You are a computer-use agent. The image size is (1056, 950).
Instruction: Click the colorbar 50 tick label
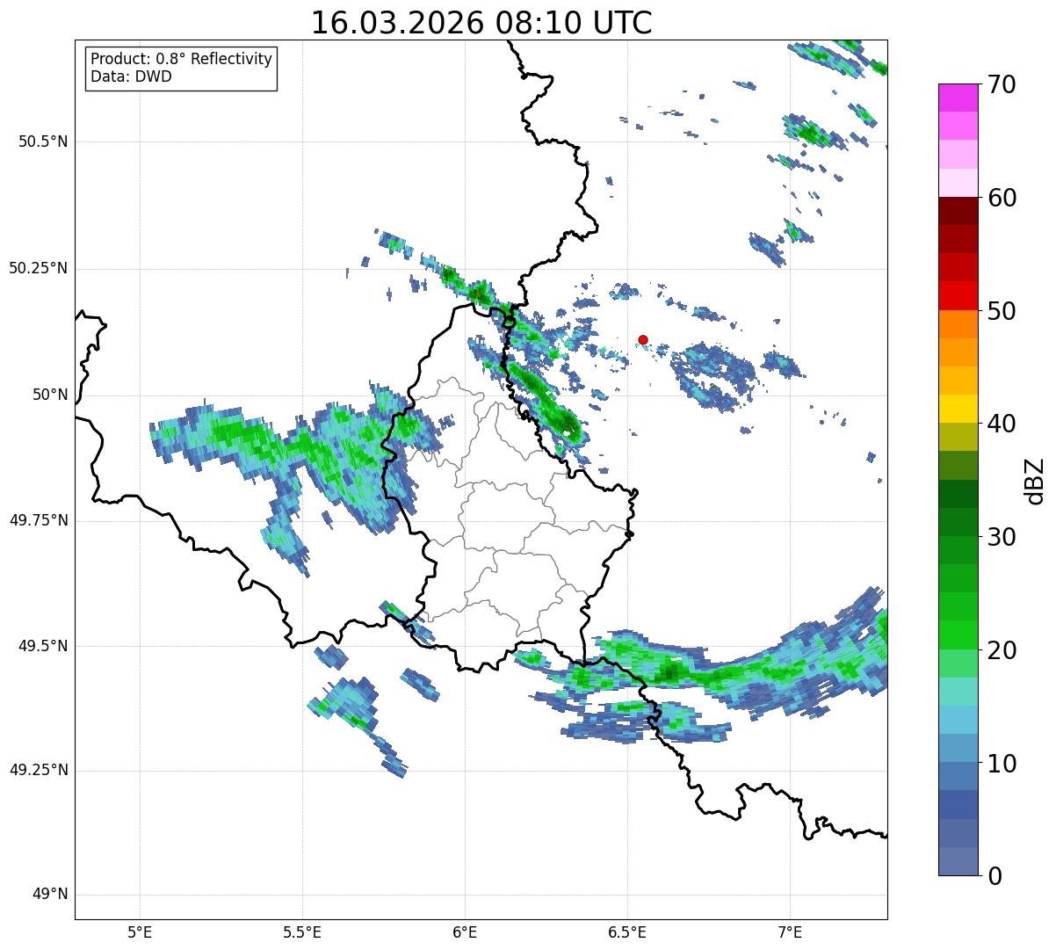coord(1002,311)
